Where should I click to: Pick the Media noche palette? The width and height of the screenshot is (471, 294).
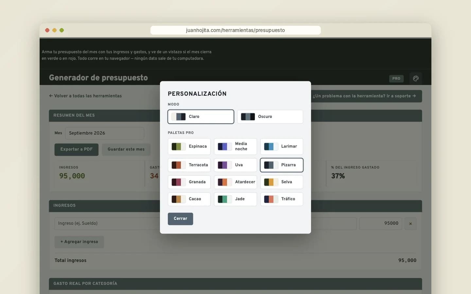point(235,146)
